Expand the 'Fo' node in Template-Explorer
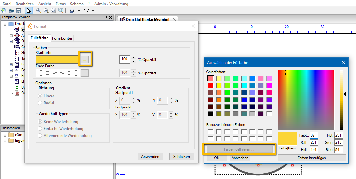This screenshot has width=356, height=179. click(x=11, y=70)
